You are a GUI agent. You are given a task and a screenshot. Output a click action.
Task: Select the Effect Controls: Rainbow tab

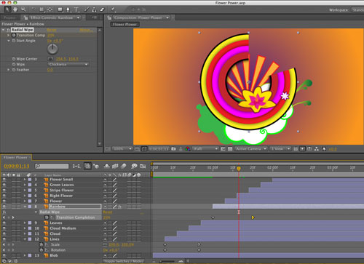click(52, 17)
